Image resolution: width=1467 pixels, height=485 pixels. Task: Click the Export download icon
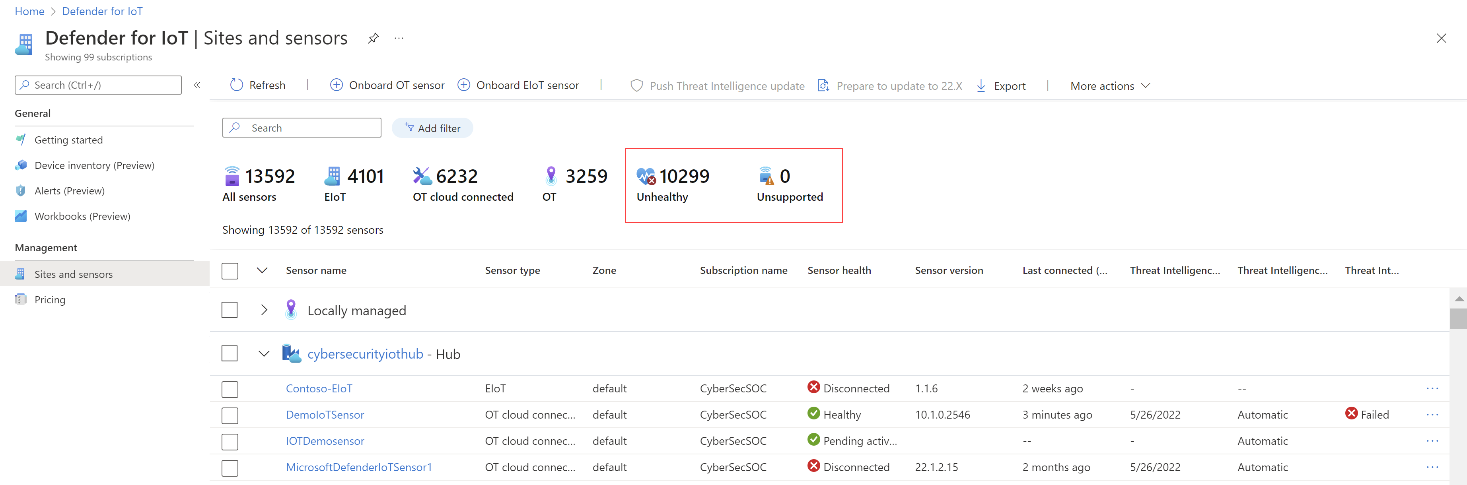(981, 85)
